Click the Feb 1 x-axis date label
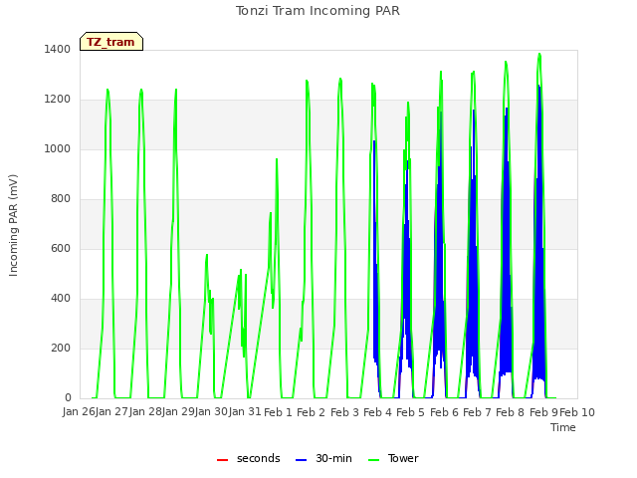 click(279, 412)
